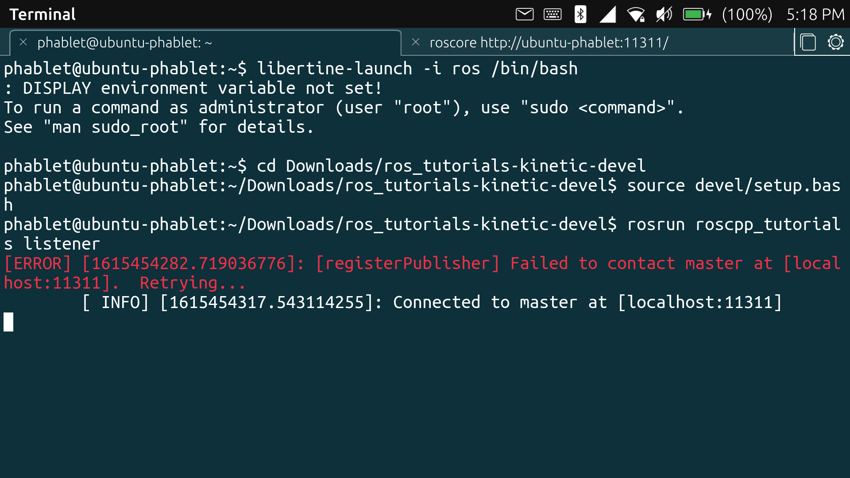The width and height of the screenshot is (850, 478).
Task: Open the terminal settings gear
Action: [x=836, y=42]
